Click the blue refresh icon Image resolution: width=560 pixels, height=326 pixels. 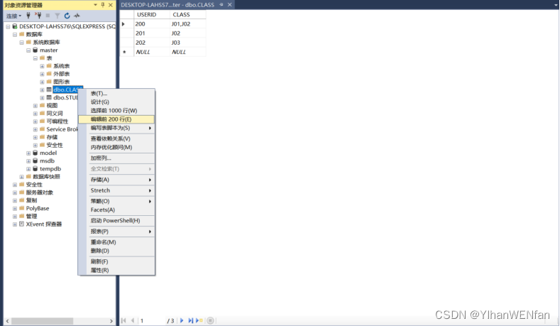coord(67,16)
